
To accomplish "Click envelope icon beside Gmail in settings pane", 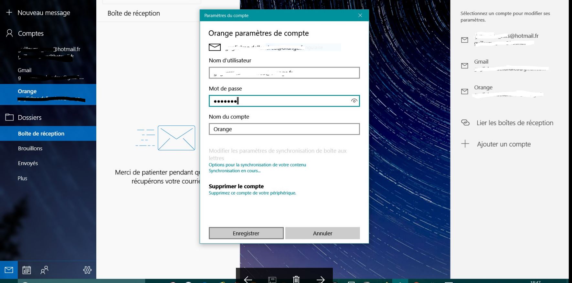I will [x=465, y=66].
